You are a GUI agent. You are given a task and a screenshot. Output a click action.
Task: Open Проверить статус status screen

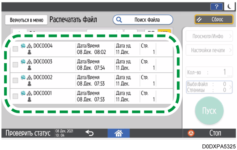pyautogui.click(x=27, y=133)
